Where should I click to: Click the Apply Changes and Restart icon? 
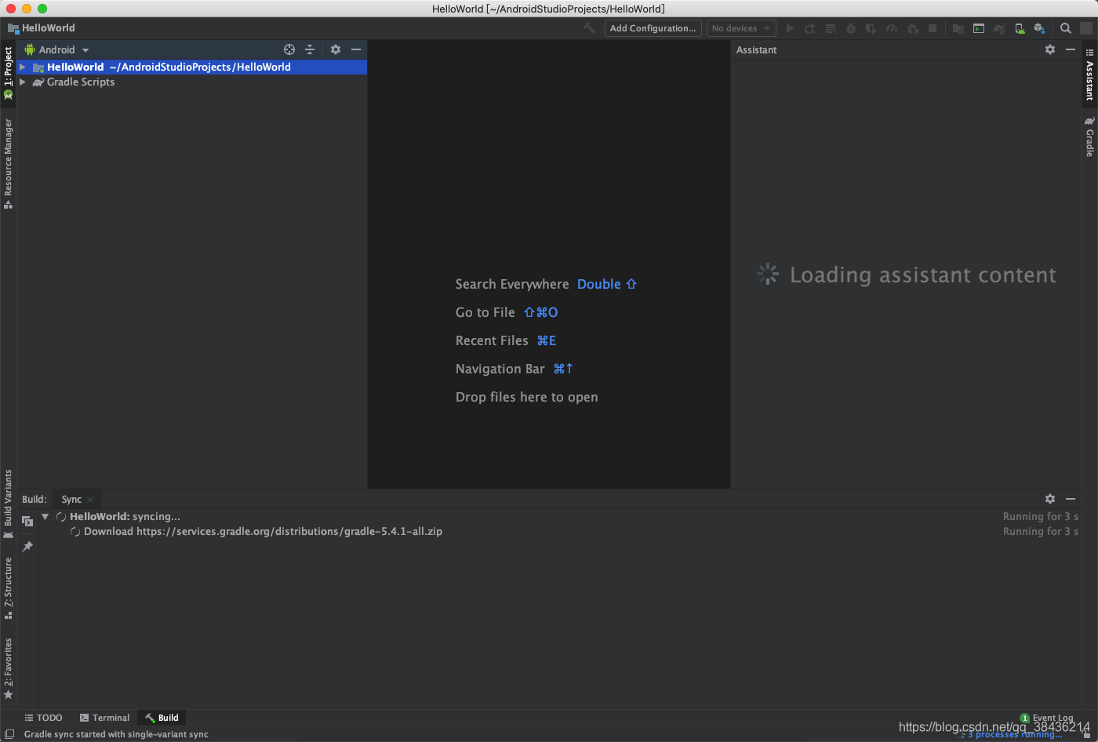click(x=810, y=28)
